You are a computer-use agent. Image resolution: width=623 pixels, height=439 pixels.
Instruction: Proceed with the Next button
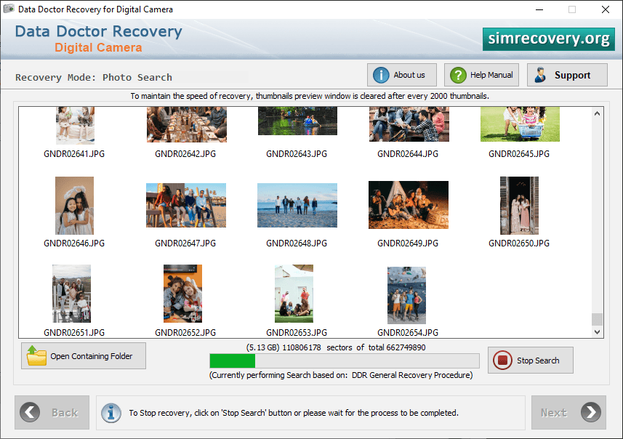pos(568,412)
